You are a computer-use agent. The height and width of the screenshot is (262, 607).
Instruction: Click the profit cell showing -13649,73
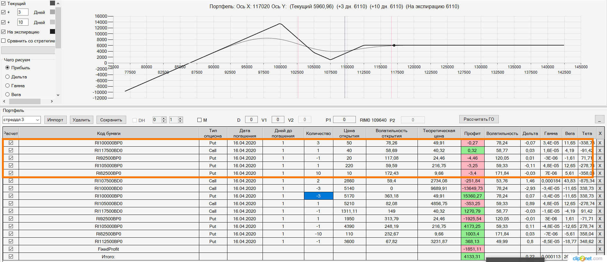coord(473,188)
